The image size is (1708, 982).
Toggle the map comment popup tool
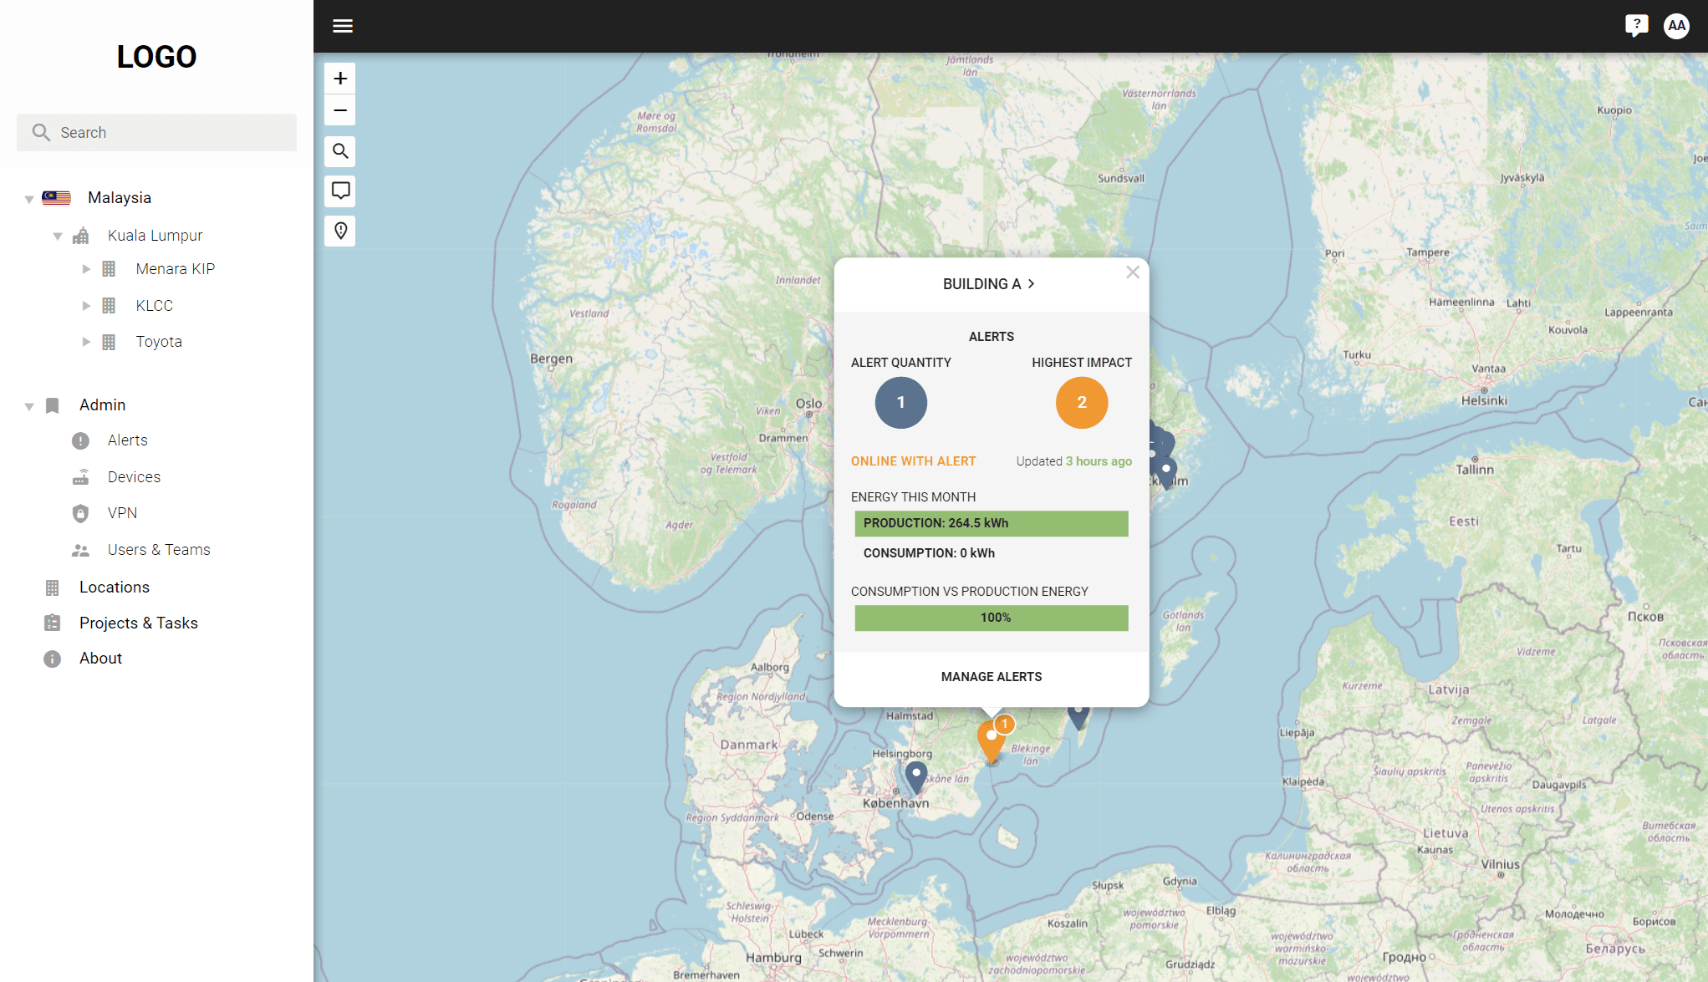point(340,191)
